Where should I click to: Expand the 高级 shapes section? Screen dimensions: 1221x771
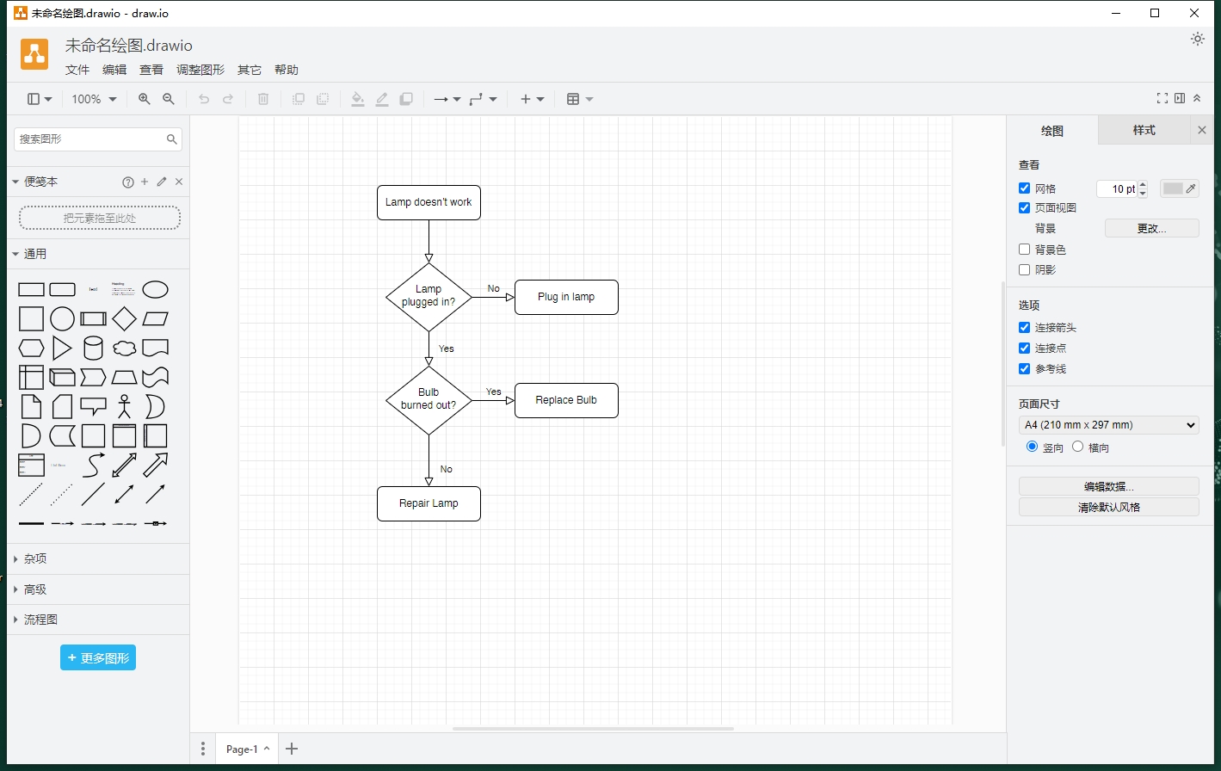[98, 589]
